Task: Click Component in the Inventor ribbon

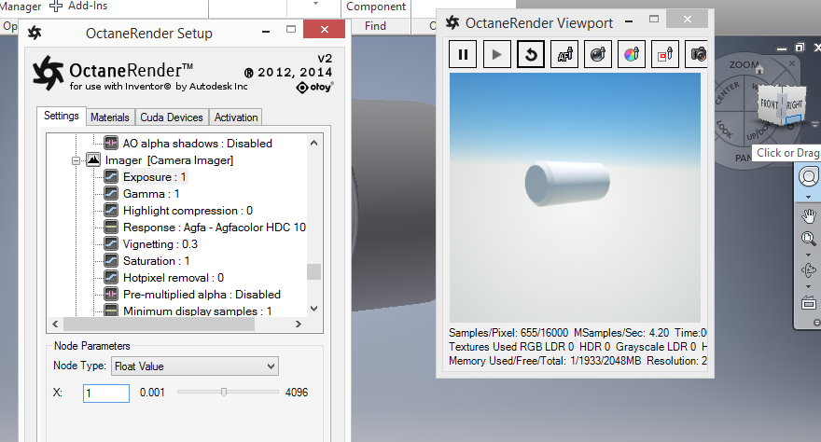Action: (376, 7)
